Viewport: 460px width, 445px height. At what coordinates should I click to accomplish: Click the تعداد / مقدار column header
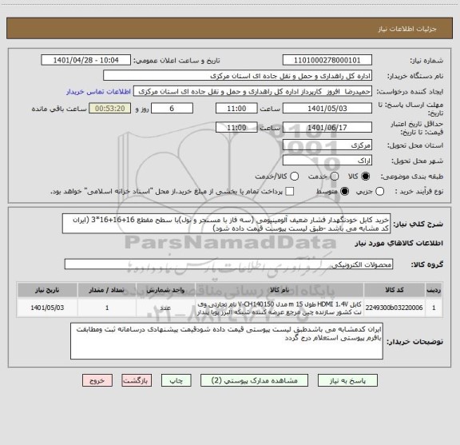tap(107, 290)
